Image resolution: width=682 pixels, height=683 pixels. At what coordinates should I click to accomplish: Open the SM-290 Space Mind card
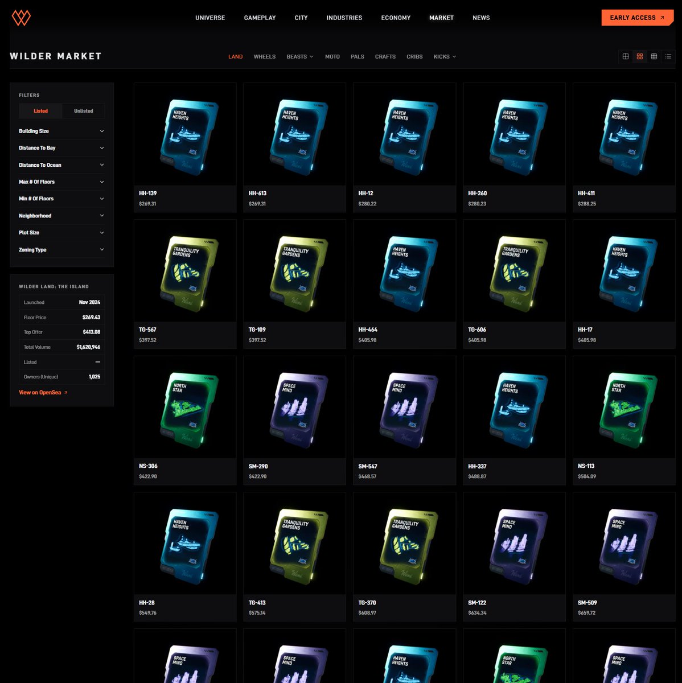pos(295,421)
